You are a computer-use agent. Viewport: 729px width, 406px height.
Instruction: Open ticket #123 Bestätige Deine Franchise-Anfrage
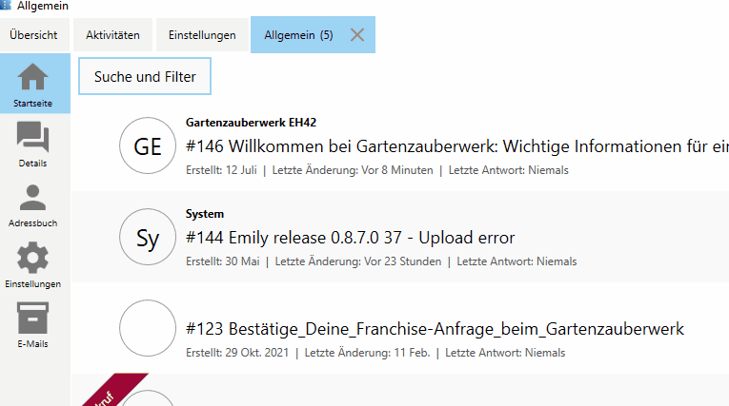[x=435, y=329]
